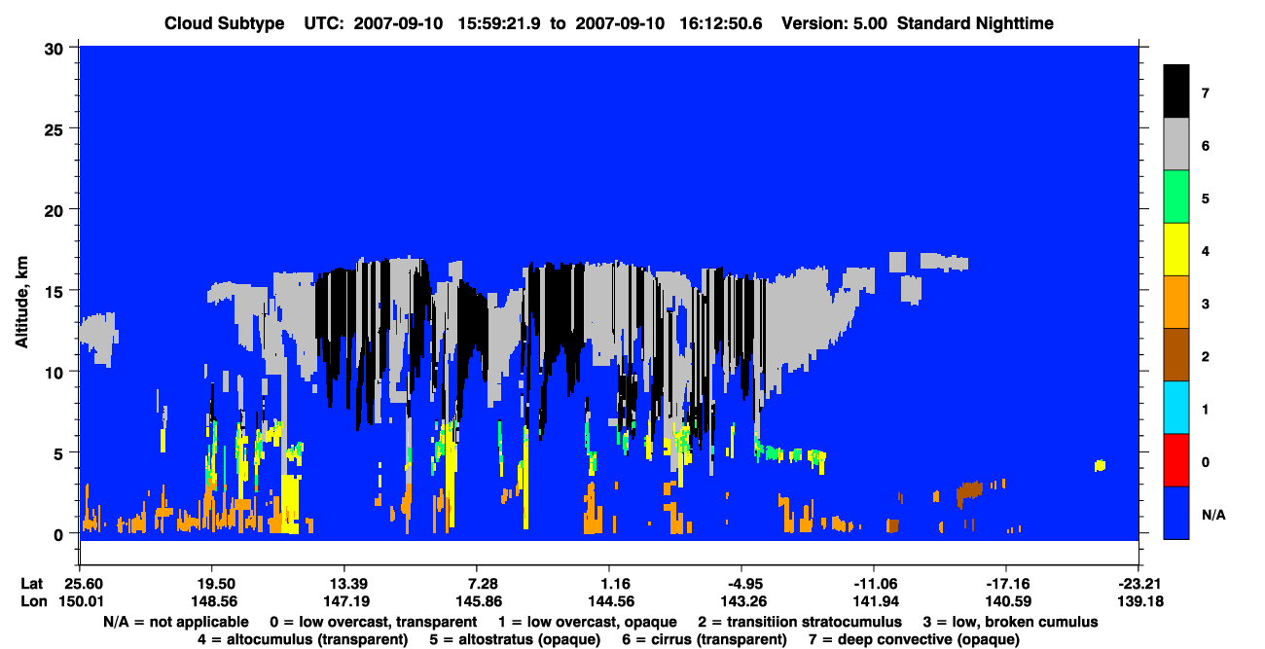
Task: Click the colorbar label 'N/A'
Action: (x=1213, y=514)
